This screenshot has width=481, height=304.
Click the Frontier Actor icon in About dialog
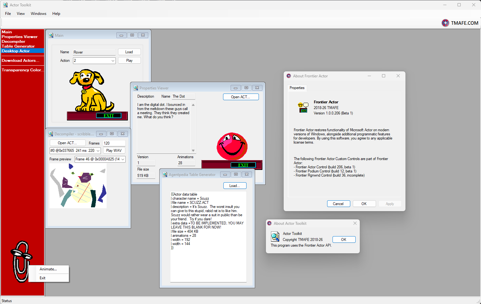[x=303, y=107]
